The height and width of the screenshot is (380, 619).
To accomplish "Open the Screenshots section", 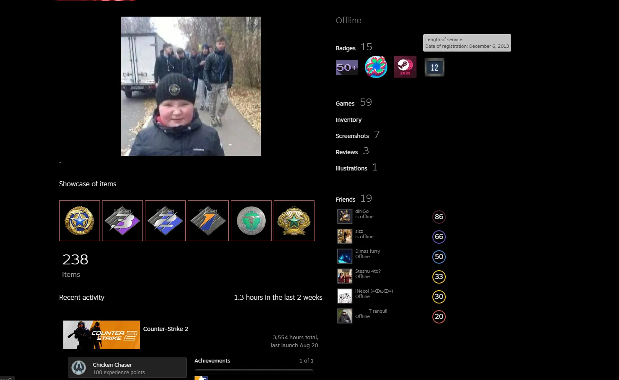I will pos(352,136).
